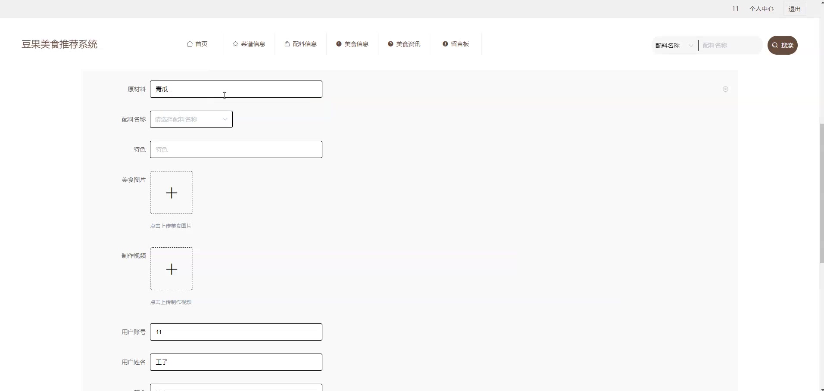Click the 制作视频 field label
The height and width of the screenshot is (391, 824).
[134, 256]
